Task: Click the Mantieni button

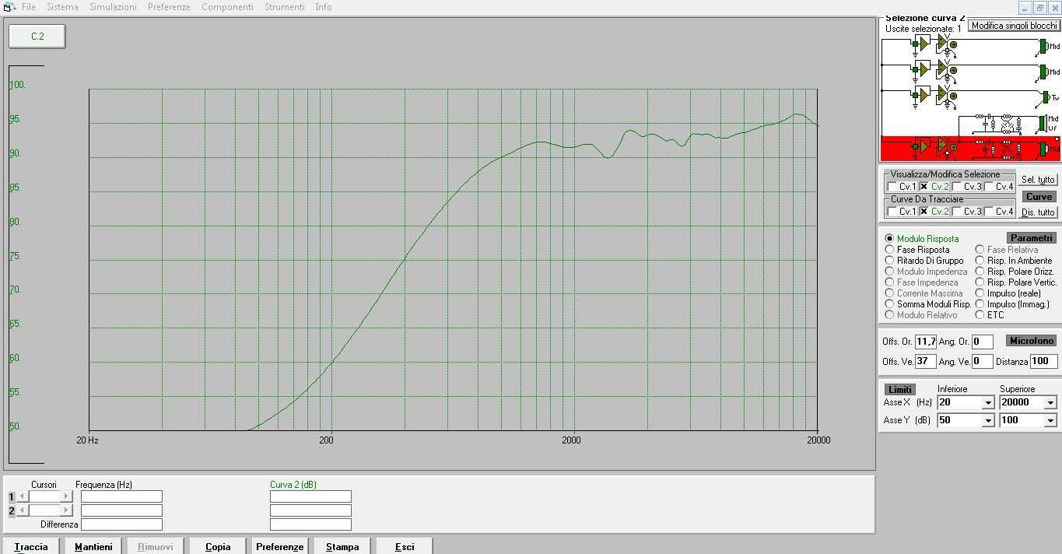Action: [93, 546]
